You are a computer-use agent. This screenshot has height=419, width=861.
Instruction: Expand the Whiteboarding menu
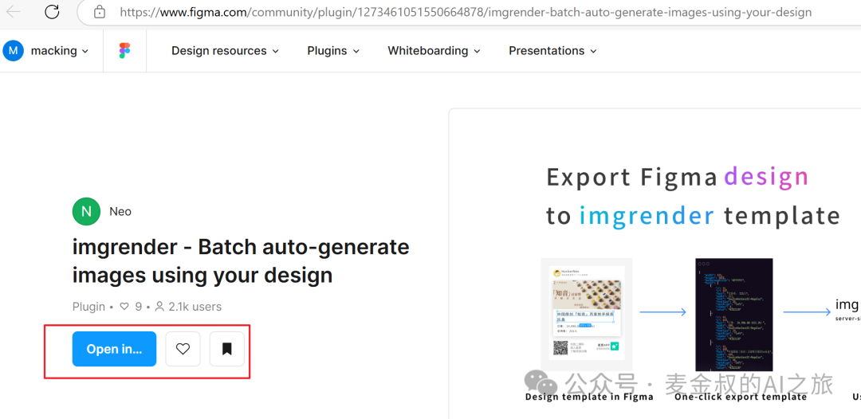point(434,51)
